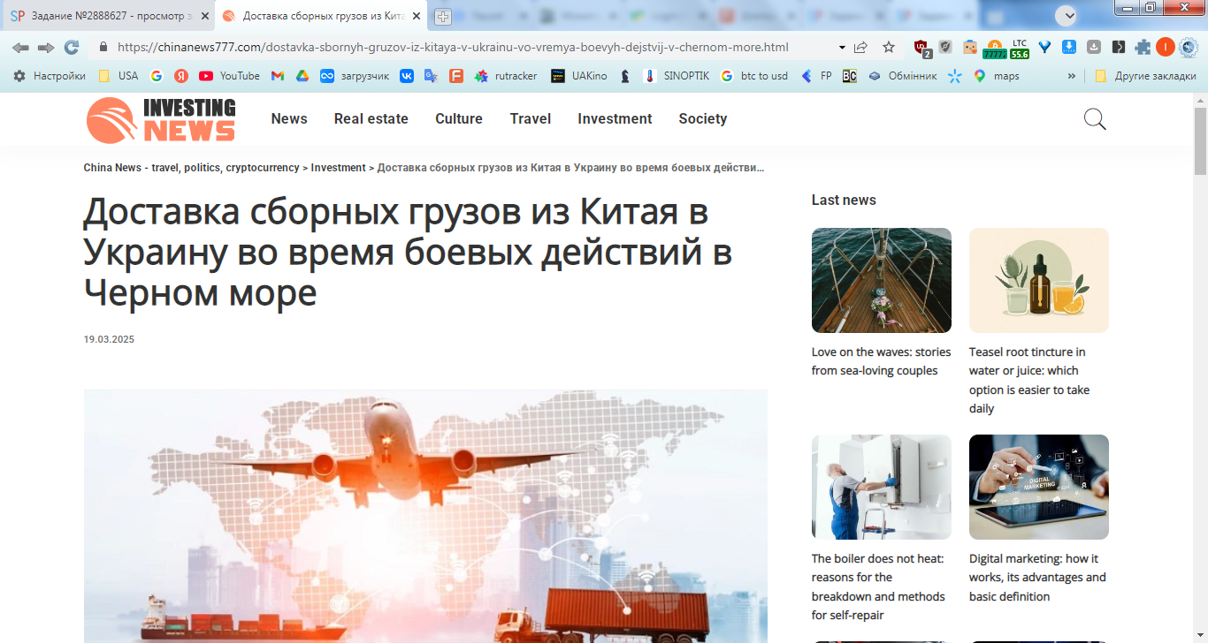Open the Kyivstar snowflake bookmark icon
The image size is (1208, 643).
tap(954, 76)
